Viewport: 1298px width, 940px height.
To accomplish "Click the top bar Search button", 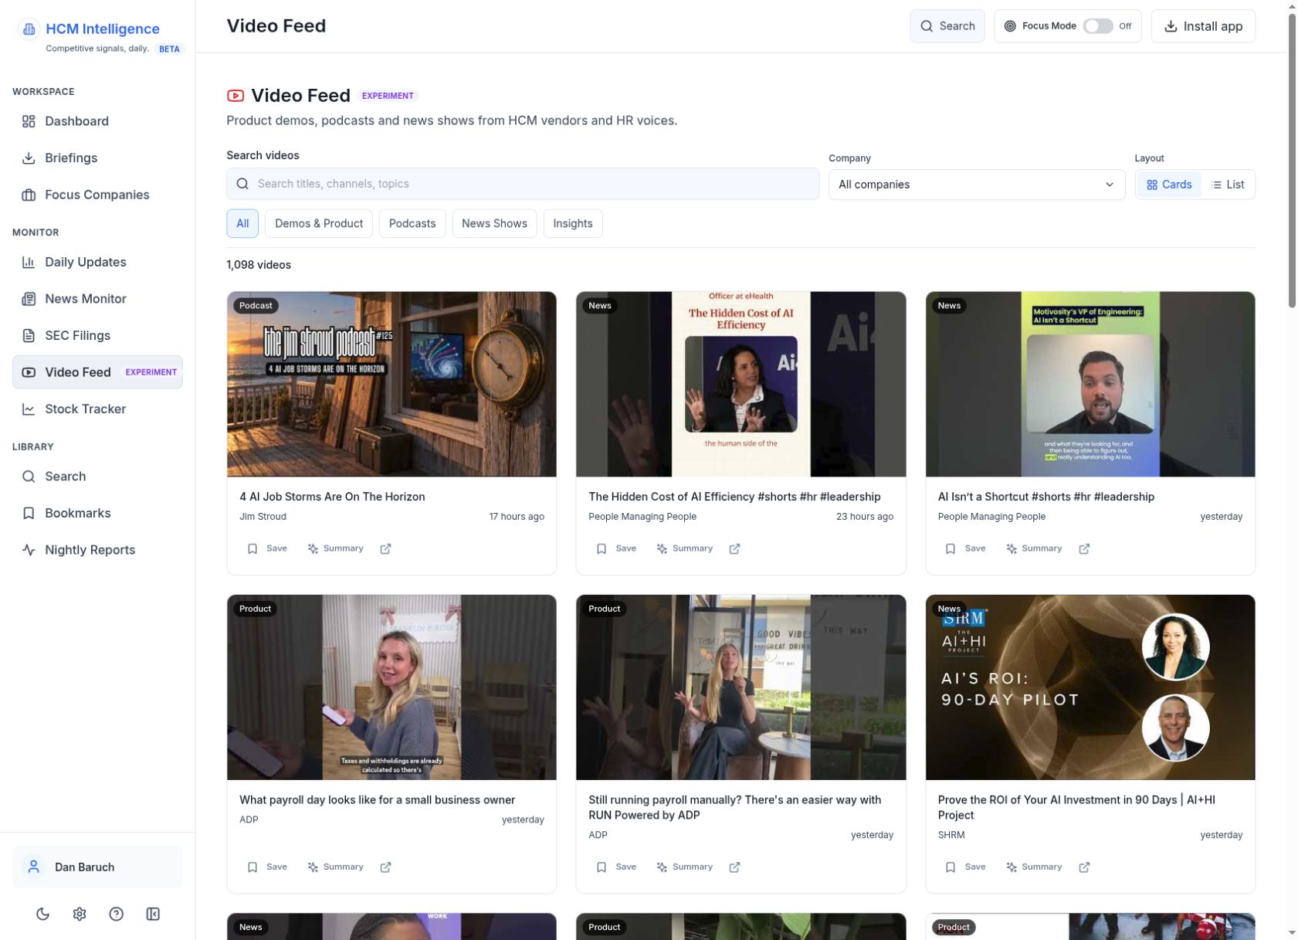I will [947, 26].
